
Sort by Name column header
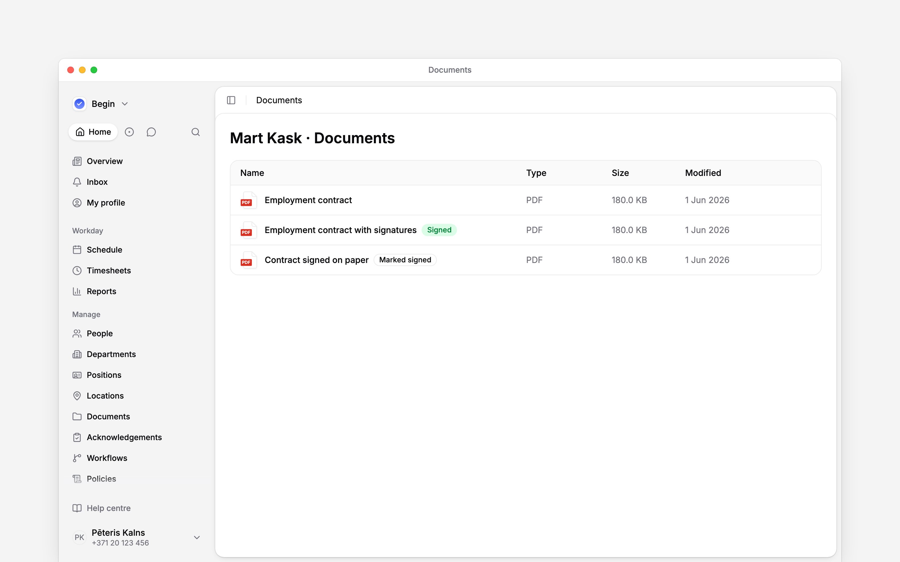252,173
